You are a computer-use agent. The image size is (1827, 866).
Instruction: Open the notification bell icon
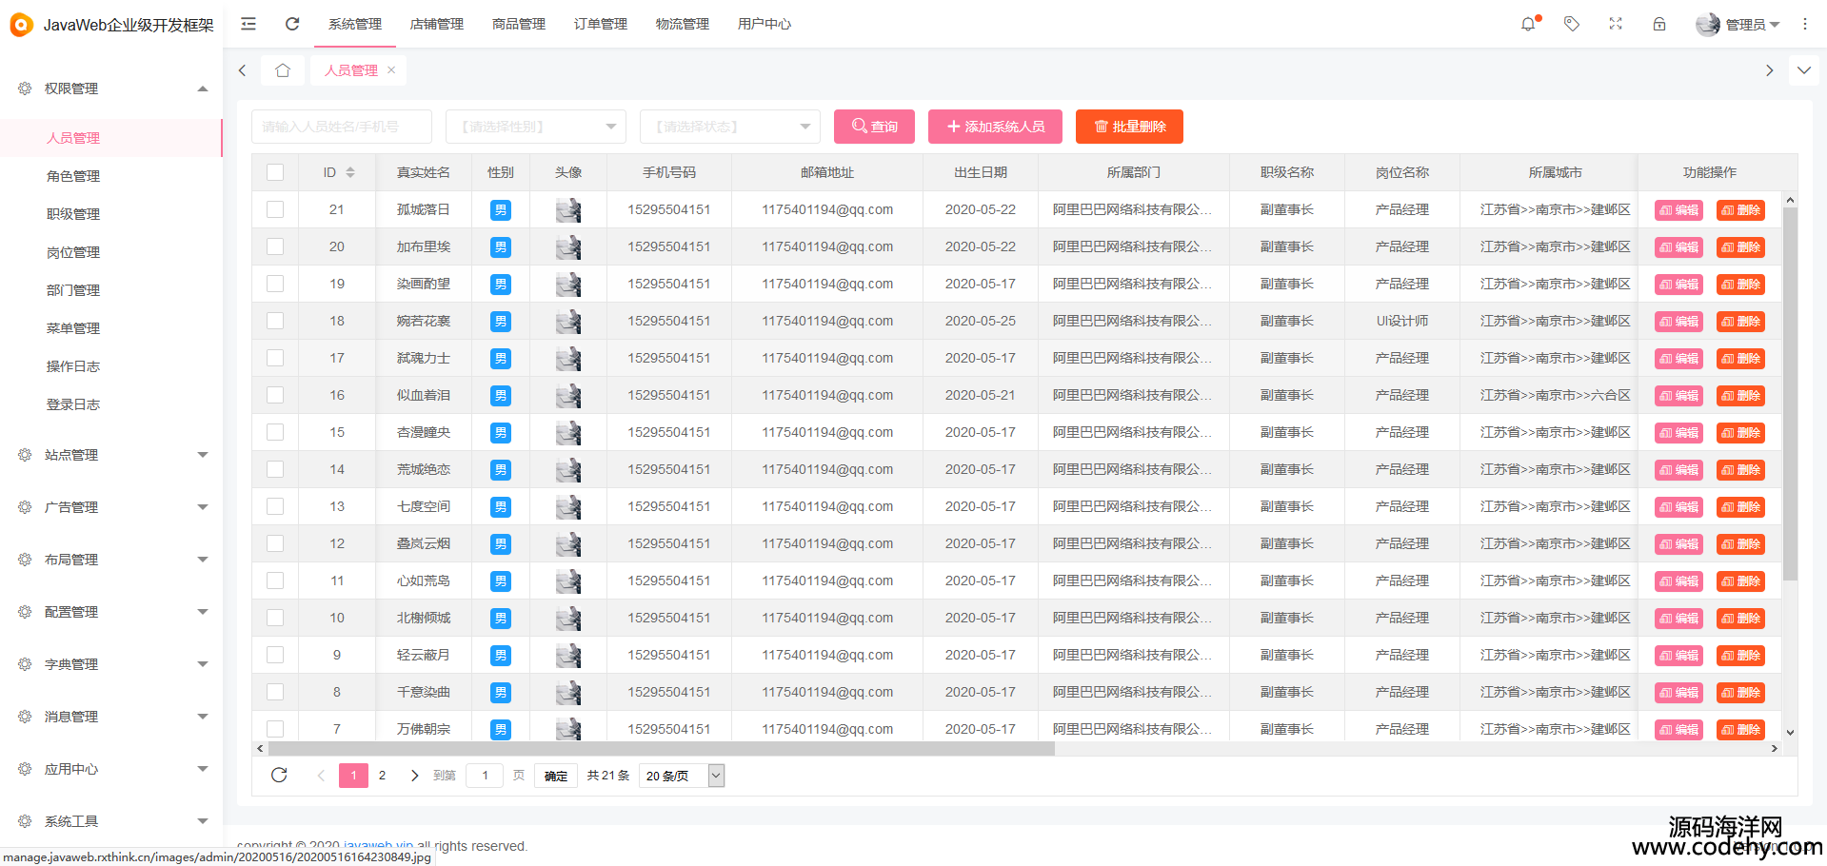tap(1528, 24)
